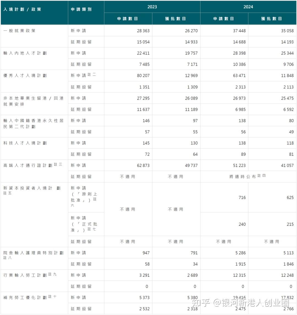Click the value 14 193
Image resolution: width=297 pixels, height=315 pixels.
point(287,42)
